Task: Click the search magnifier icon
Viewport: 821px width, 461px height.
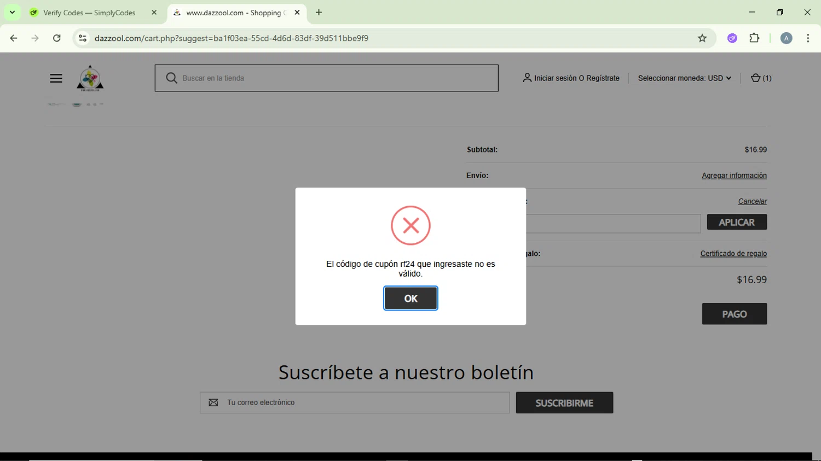Action: pos(171,78)
